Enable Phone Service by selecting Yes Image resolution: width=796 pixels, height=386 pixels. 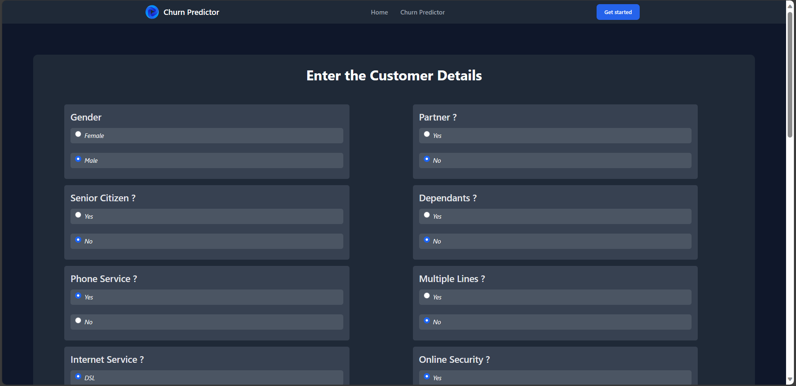[78, 295]
